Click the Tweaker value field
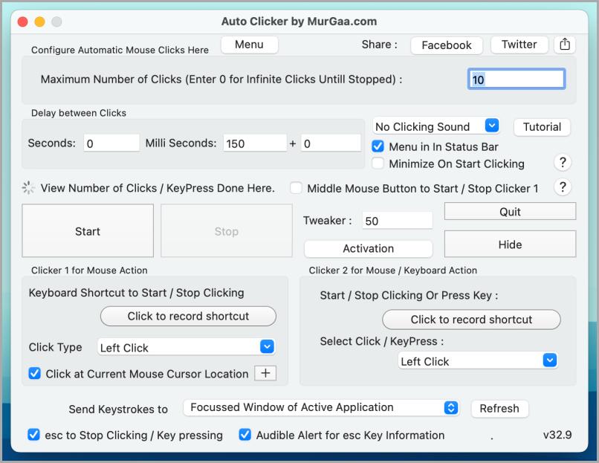 tap(397, 221)
